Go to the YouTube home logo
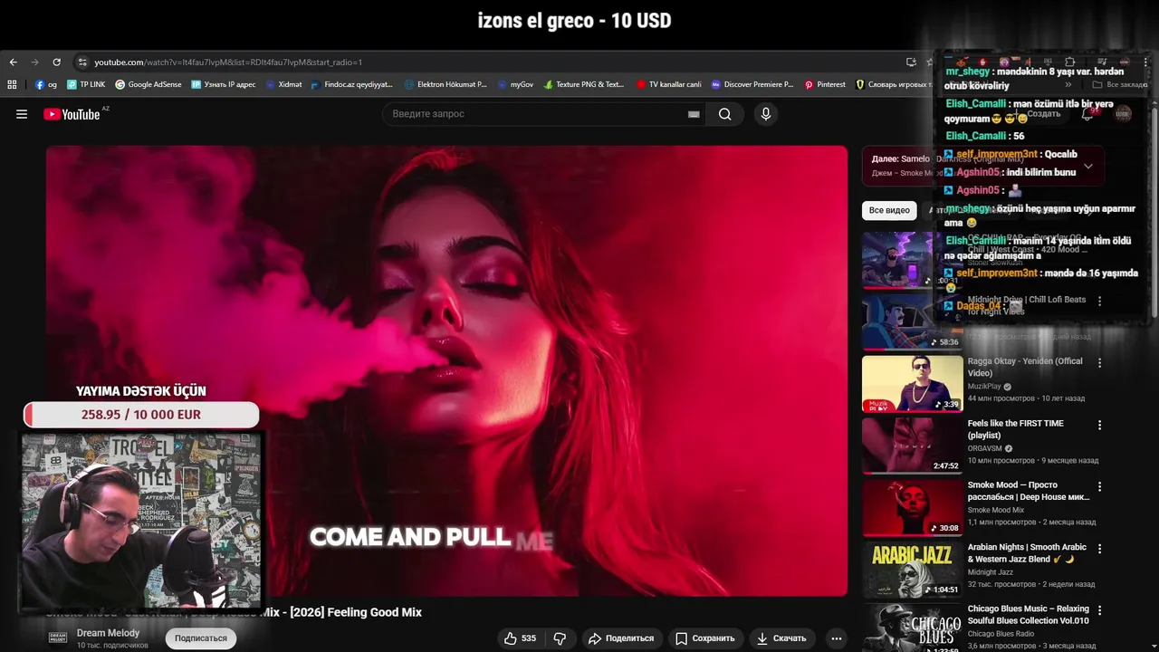This screenshot has height=652, width=1159. (72, 114)
